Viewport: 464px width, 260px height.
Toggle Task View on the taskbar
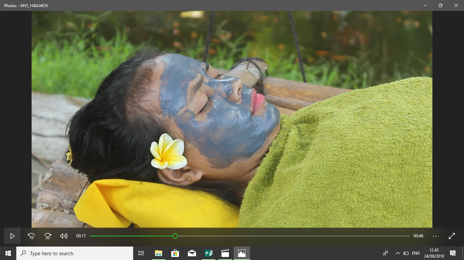[141, 253]
